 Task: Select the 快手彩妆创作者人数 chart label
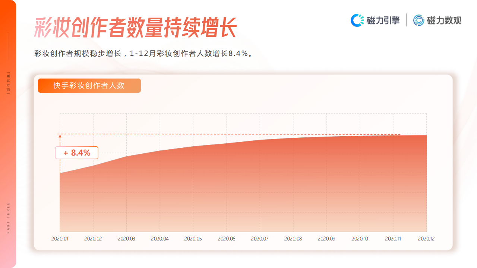pyautogui.click(x=89, y=86)
